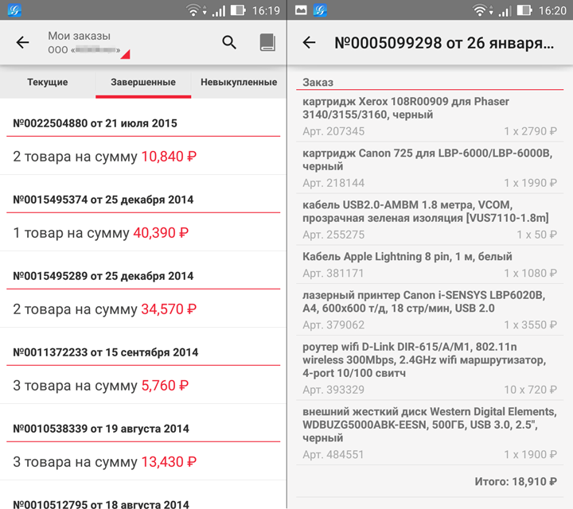Tap article number Арт. 379062
573x509 pixels.
point(333,324)
